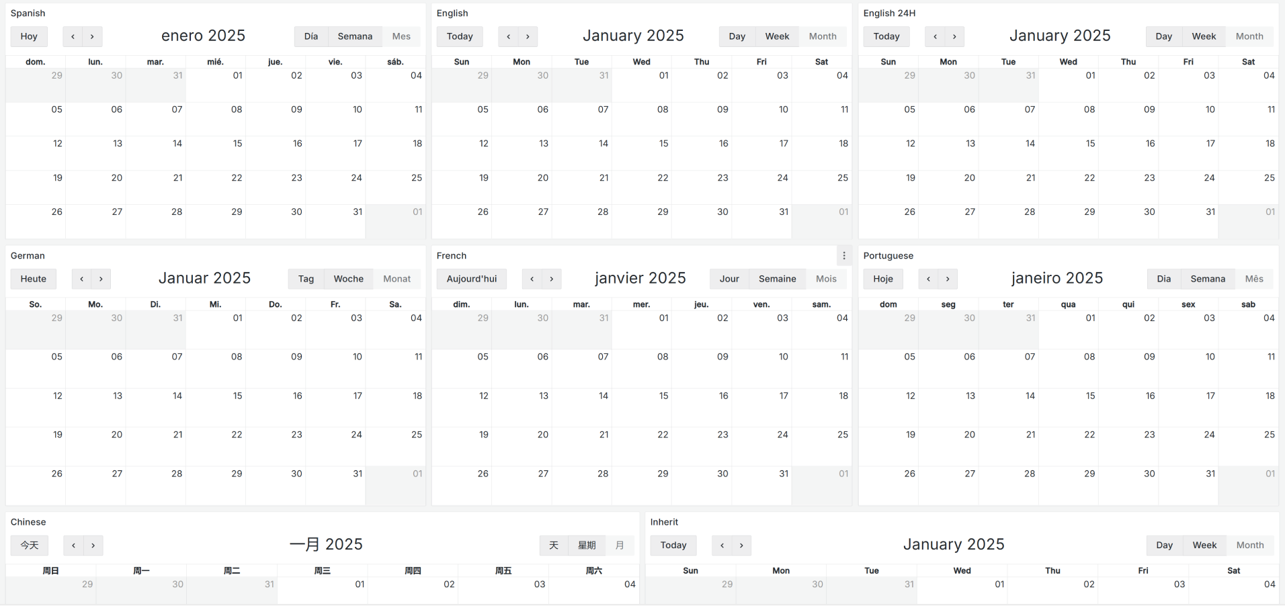Select day 15 in English 24H calendar

point(1069,153)
